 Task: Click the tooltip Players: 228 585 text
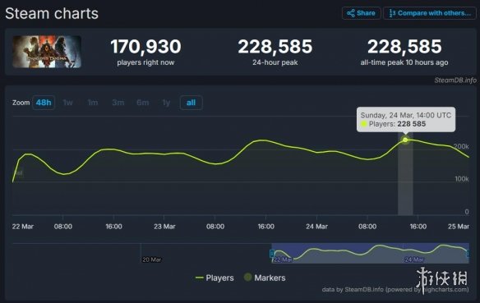tap(397, 124)
